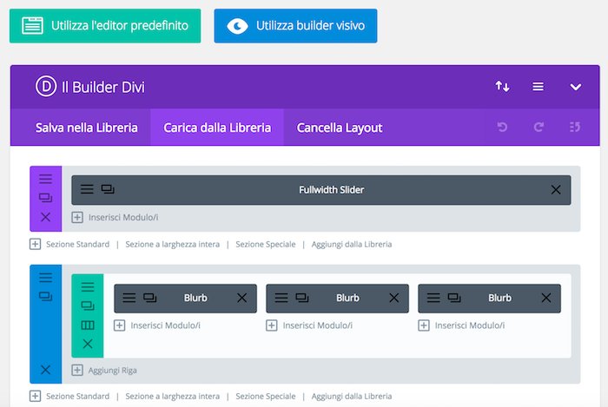This screenshot has height=407, width=608.
Task: Add Sezione a larghezza intera below blue section
Action: [x=172, y=397]
